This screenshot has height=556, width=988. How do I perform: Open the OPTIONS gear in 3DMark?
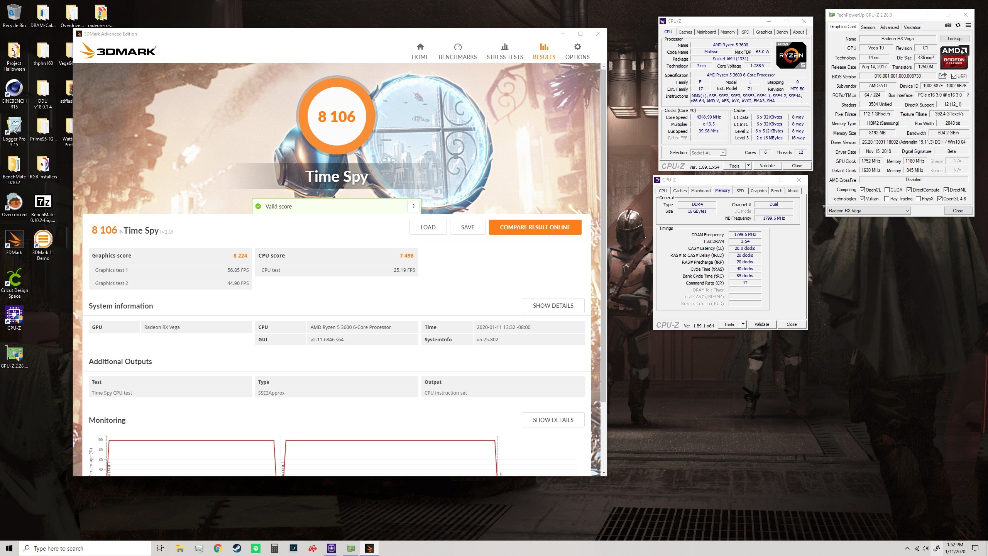pyautogui.click(x=577, y=52)
